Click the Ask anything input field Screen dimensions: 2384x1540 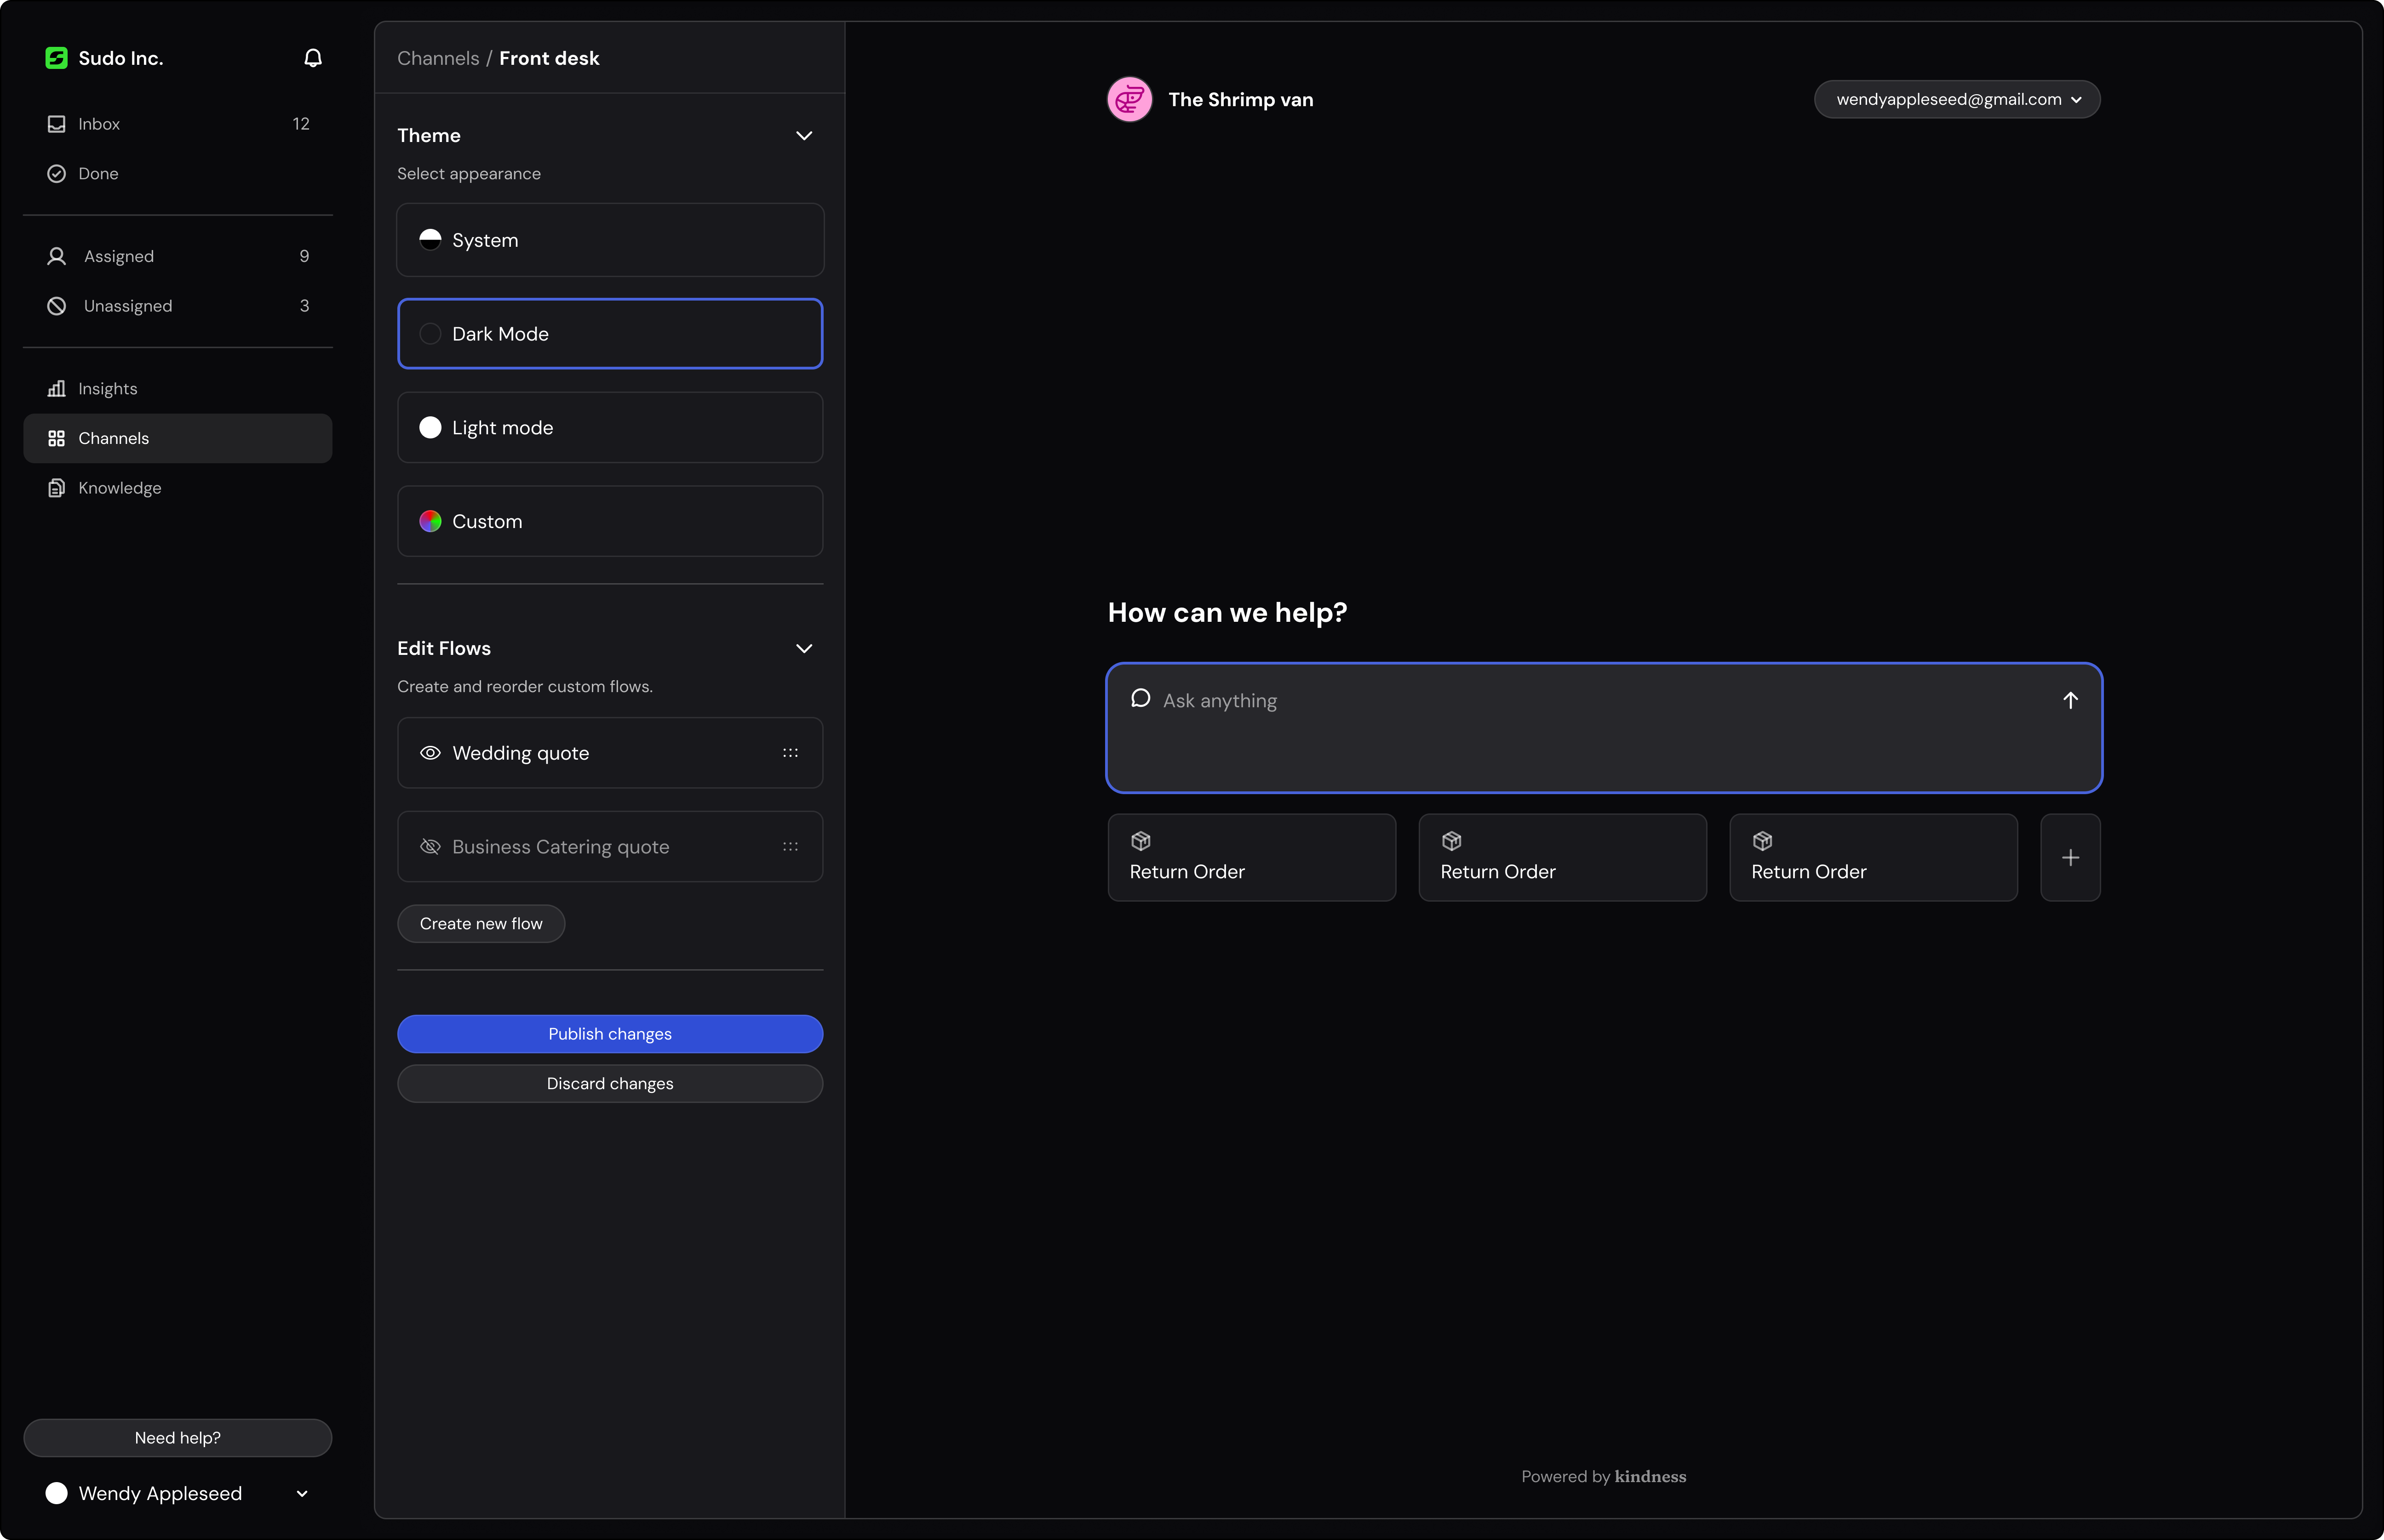pos(1604,728)
